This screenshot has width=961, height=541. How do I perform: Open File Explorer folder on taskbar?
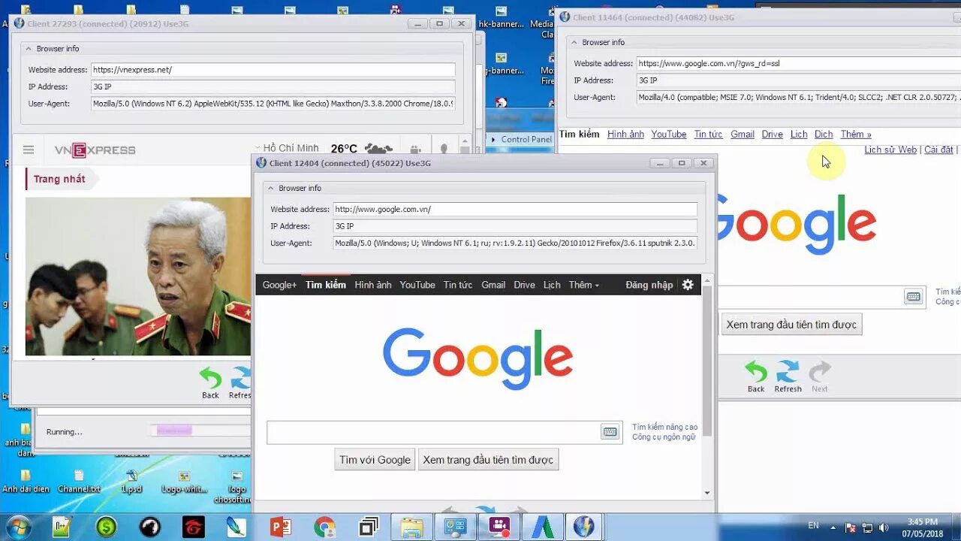pyautogui.click(x=411, y=527)
